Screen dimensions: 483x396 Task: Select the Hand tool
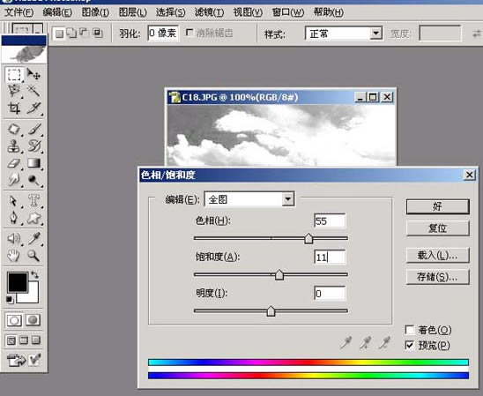pyautogui.click(x=14, y=256)
